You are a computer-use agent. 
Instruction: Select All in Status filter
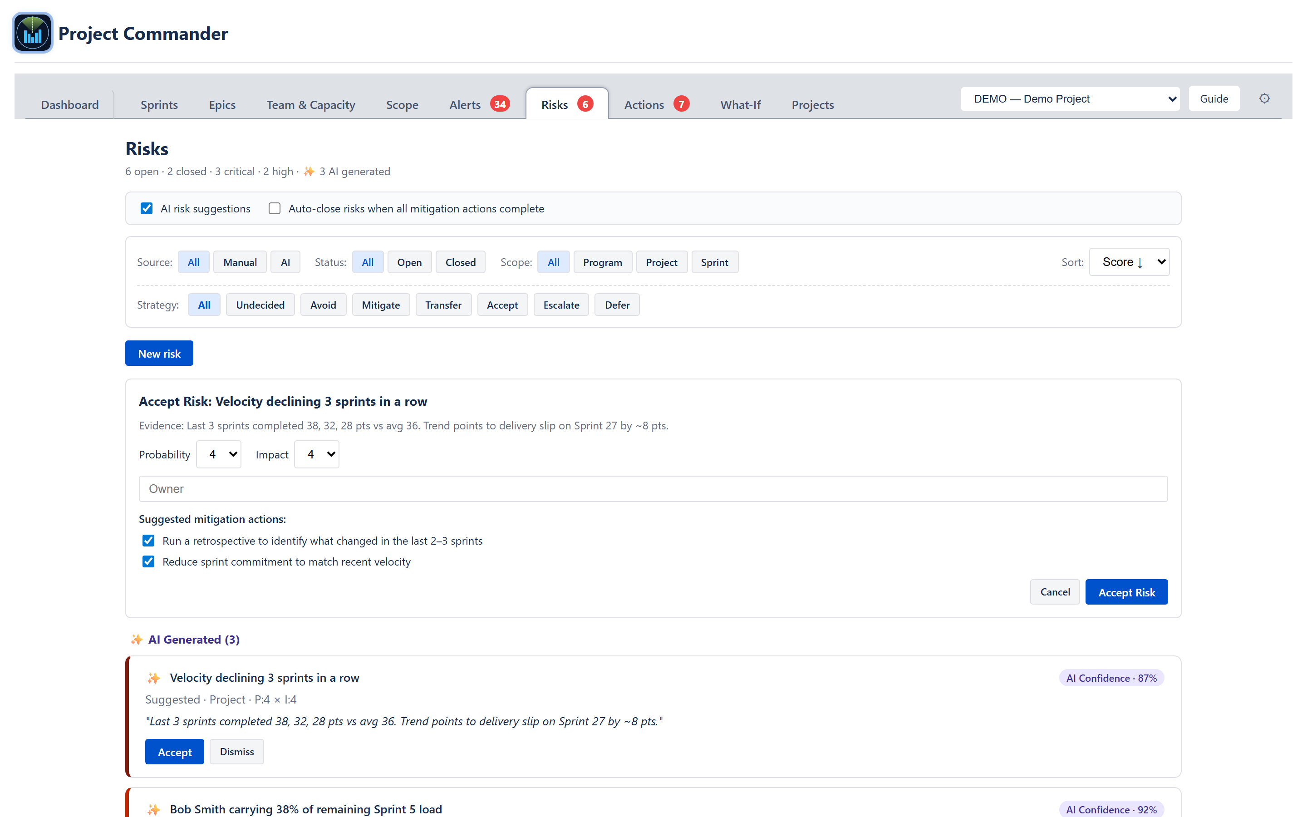tap(368, 262)
